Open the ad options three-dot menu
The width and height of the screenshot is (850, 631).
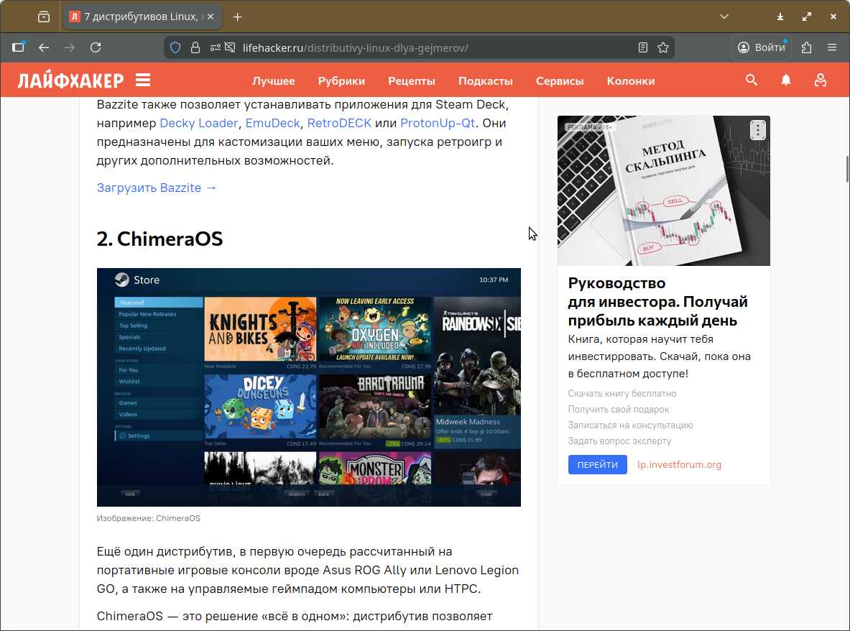758,130
